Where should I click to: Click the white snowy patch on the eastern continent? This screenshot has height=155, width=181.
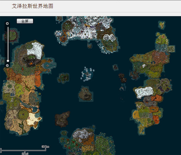[x=144, y=92]
